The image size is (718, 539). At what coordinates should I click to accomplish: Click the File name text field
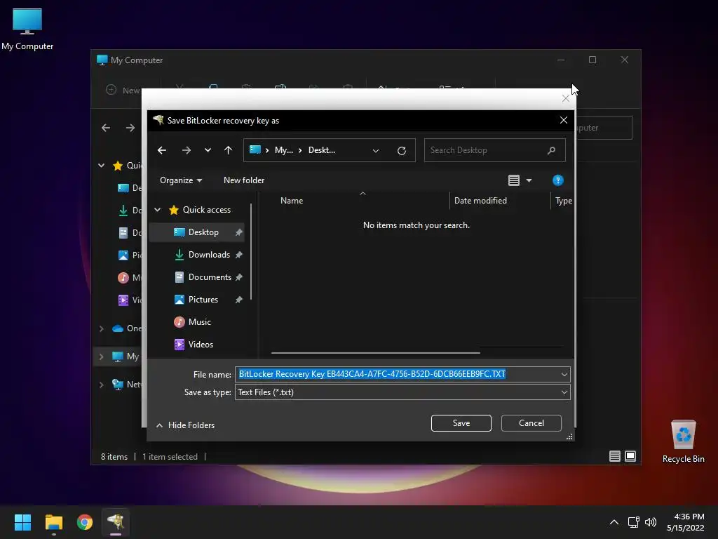coord(398,375)
